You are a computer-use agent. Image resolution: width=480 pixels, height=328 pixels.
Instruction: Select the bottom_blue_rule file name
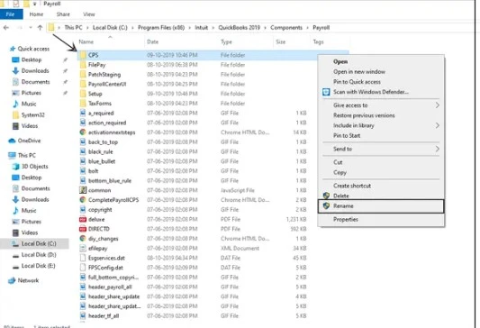tap(110, 181)
